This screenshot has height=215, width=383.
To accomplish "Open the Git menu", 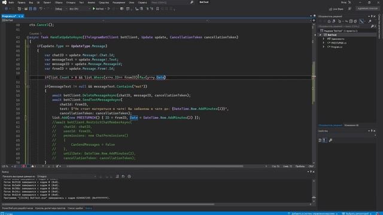I will (38, 2).
